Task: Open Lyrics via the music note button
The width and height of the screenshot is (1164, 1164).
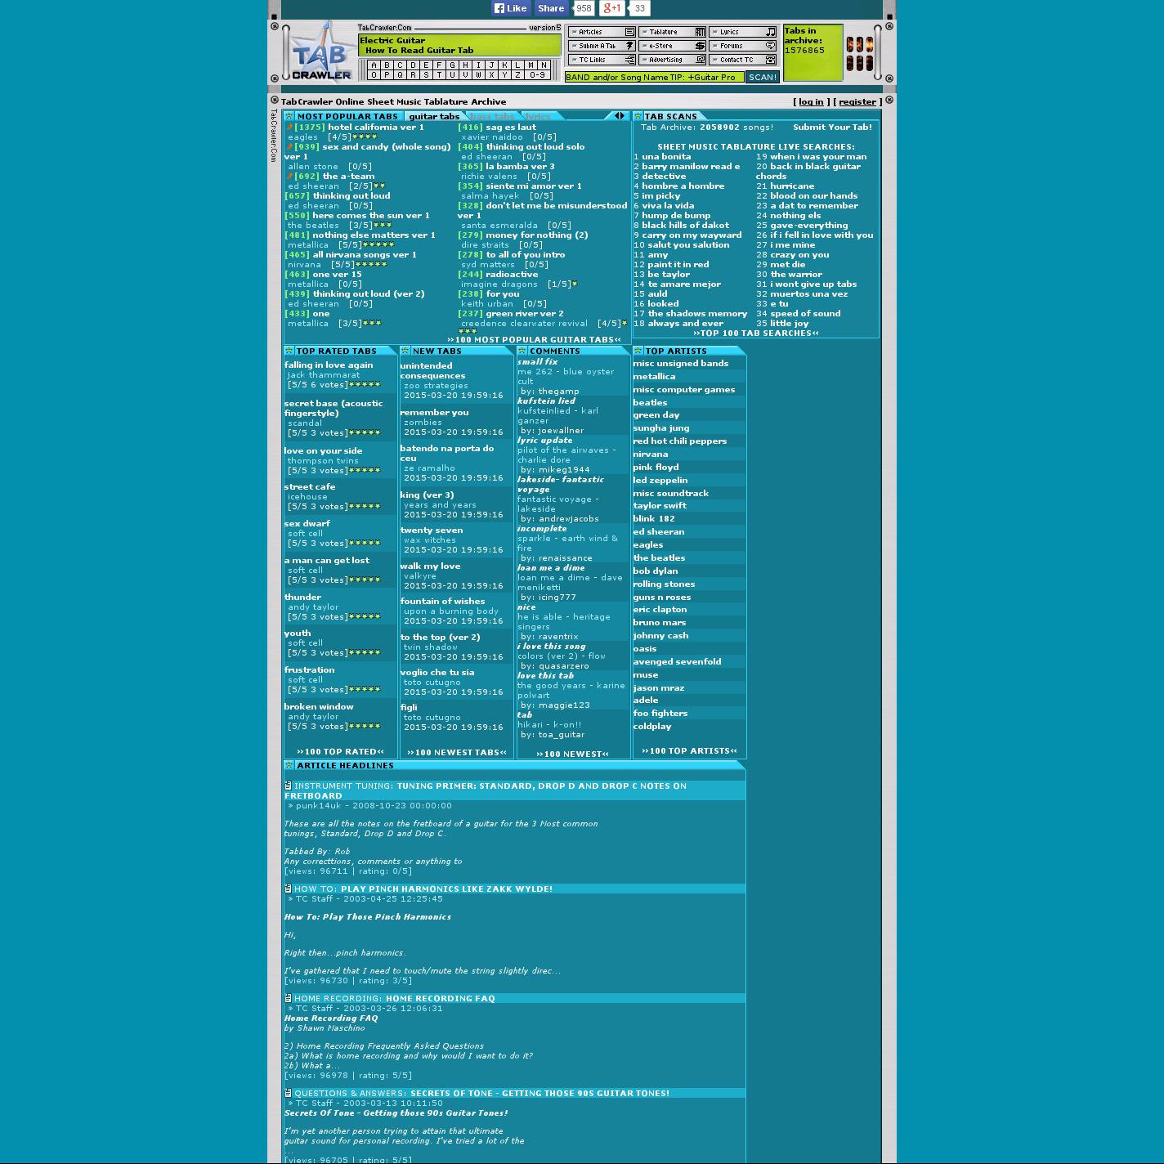Action: pos(770,32)
